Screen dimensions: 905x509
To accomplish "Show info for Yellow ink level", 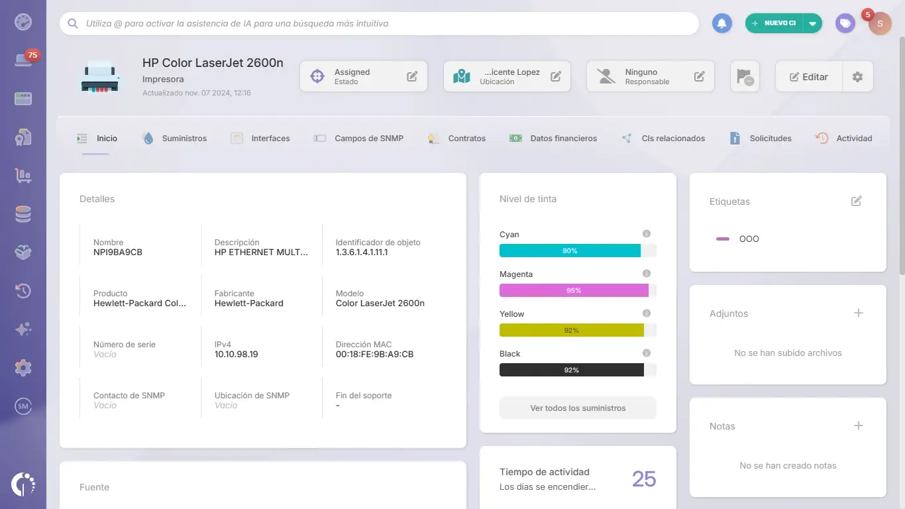I will click(647, 313).
